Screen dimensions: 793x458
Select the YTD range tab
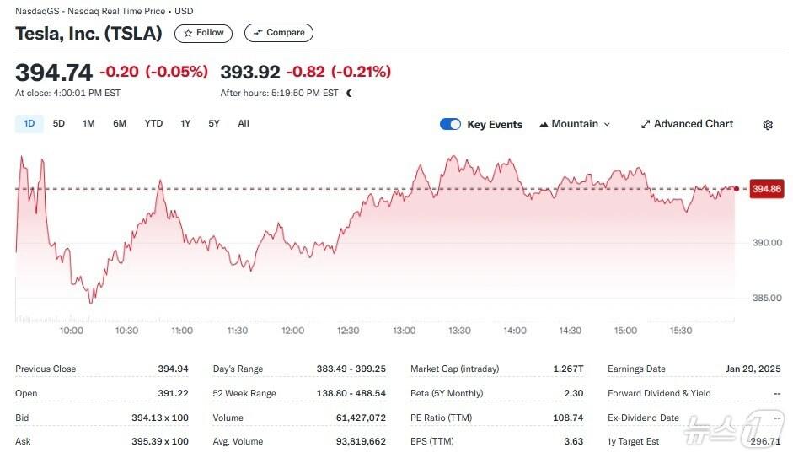pos(153,124)
